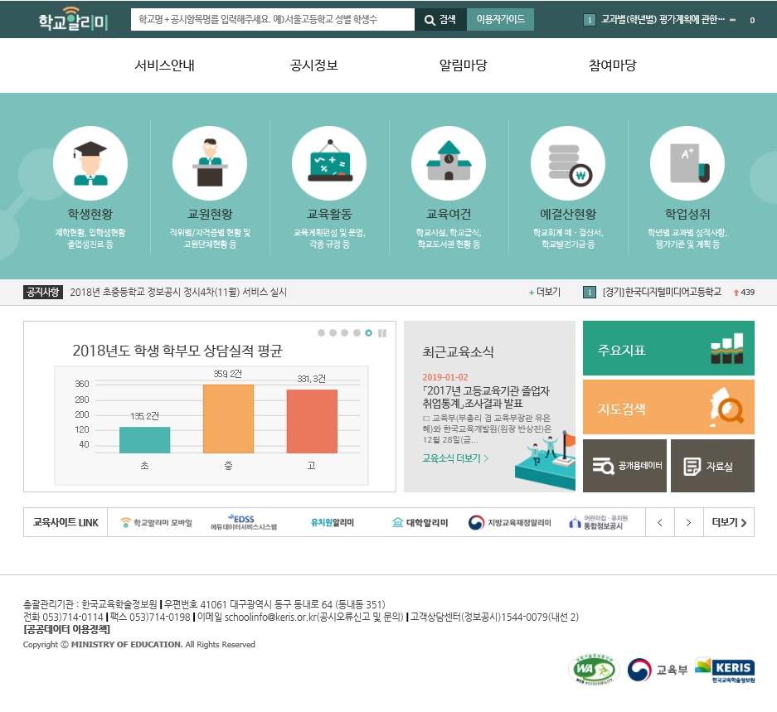Open the 공시정보 menu

click(x=313, y=66)
